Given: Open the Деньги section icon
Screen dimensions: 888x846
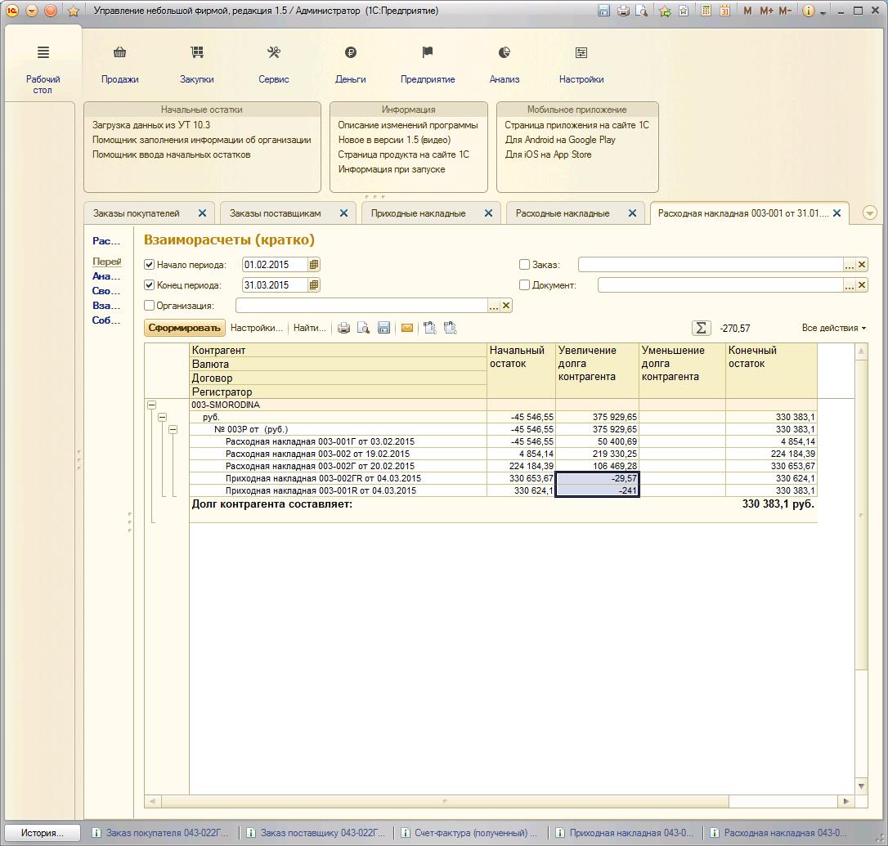Looking at the screenshot, I should (x=350, y=53).
